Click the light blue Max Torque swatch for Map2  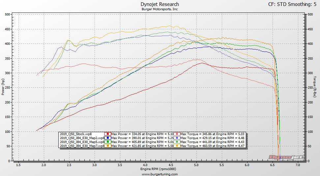click(177, 138)
